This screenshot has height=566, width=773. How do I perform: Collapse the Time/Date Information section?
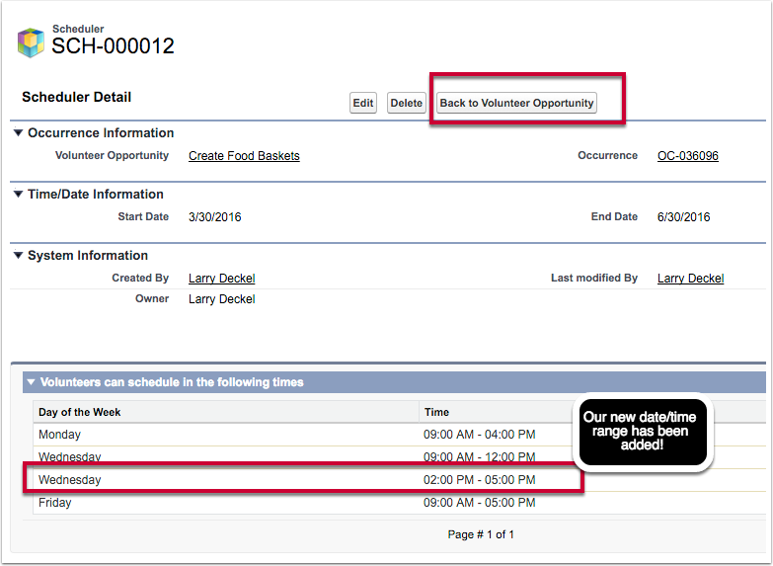pyautogui.click(x=18, y=194)
